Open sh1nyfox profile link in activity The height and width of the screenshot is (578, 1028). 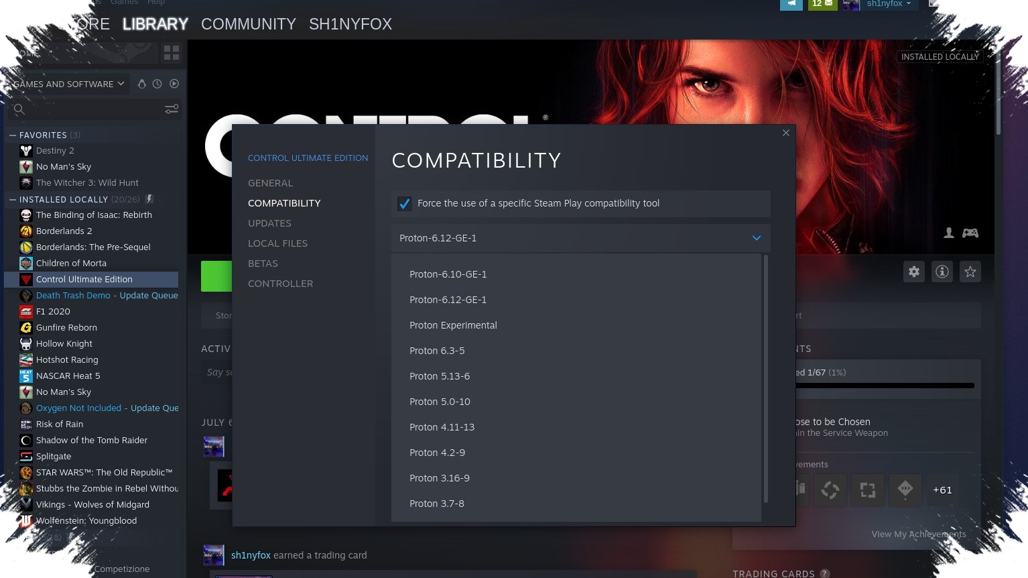tap(251, 555)
